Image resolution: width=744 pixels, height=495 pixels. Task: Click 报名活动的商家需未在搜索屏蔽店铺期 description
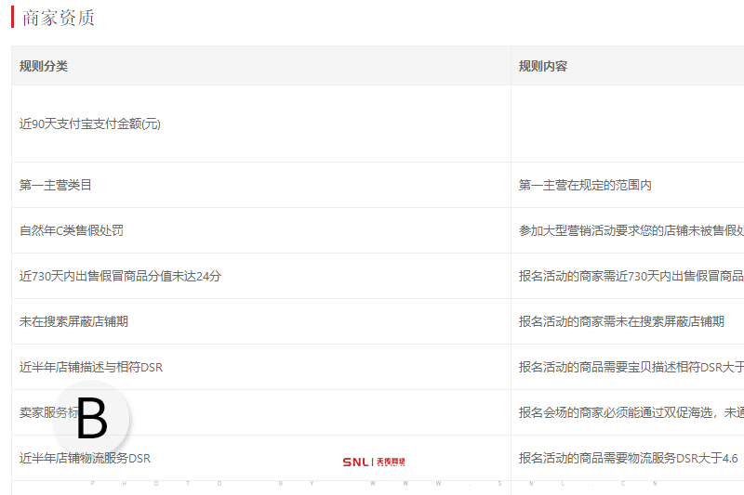point(621,321)
